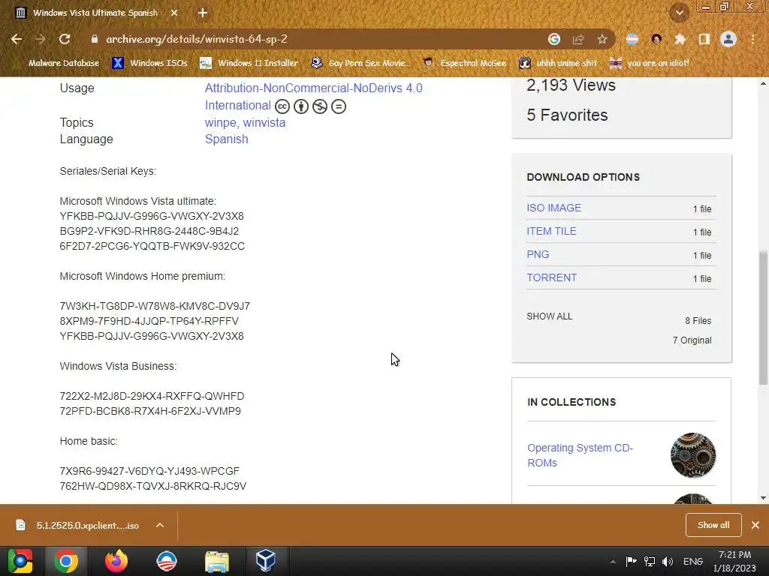The width and height of the screenshot is (769, 576).
Task: Click the gears thumbnail of the CD-ROMs collection
Action: point(693,455)
